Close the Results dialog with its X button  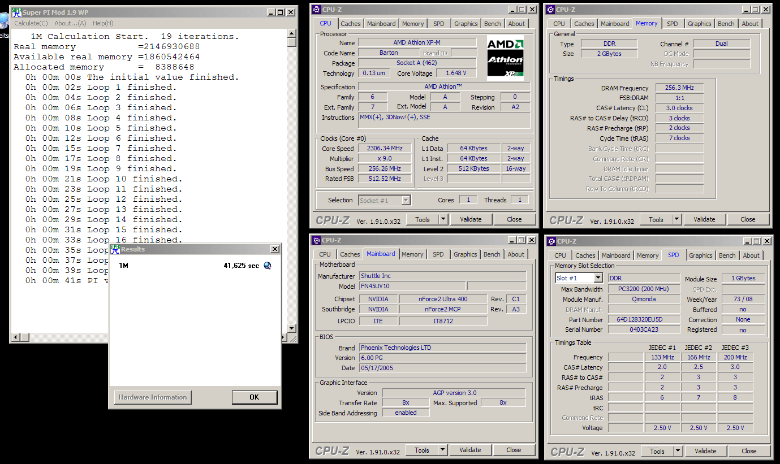tap(274, 249)
